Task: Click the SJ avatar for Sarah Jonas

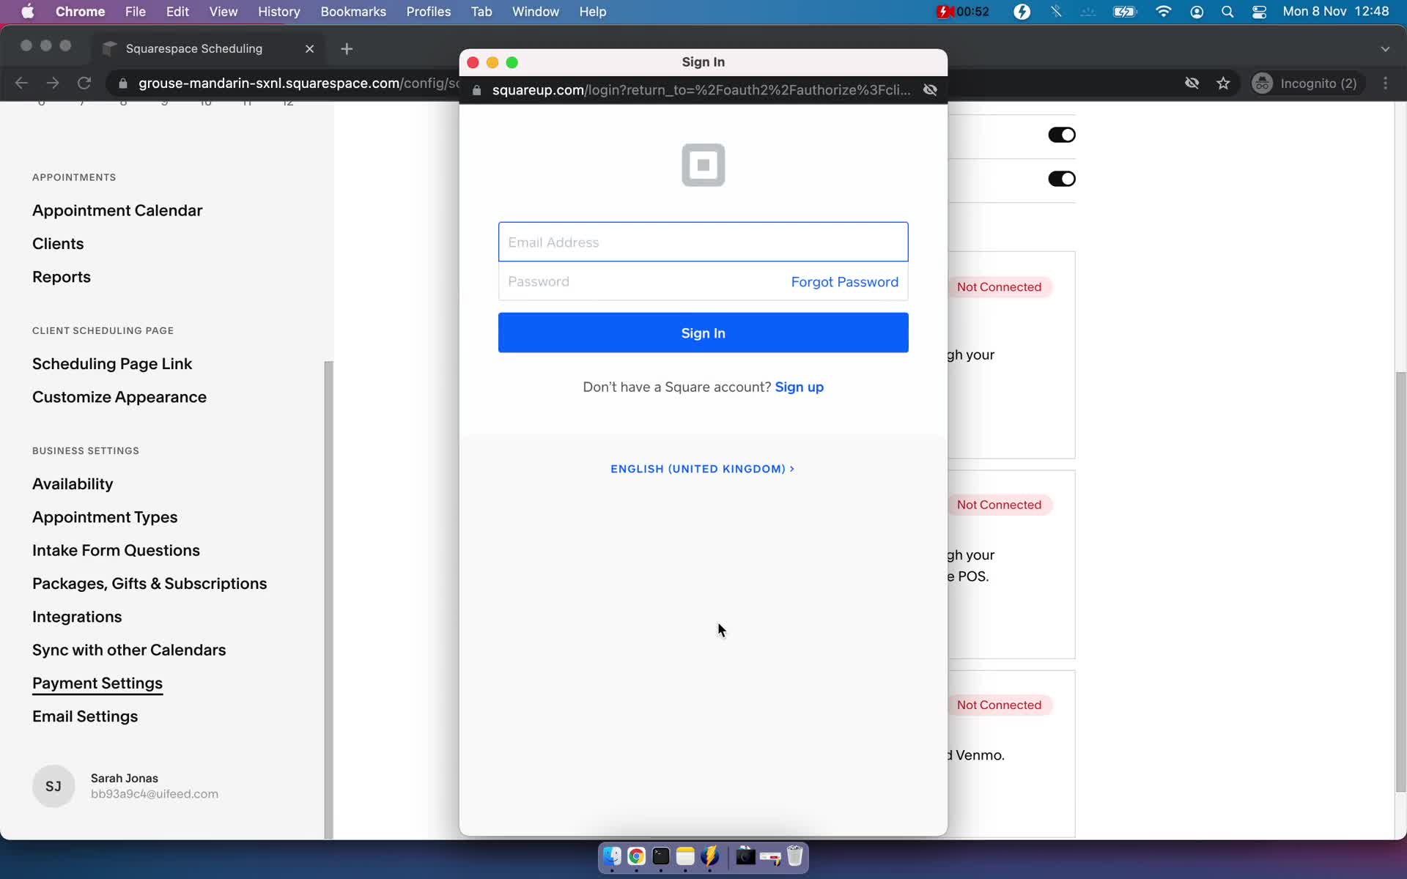Action: tap(53, 786)
